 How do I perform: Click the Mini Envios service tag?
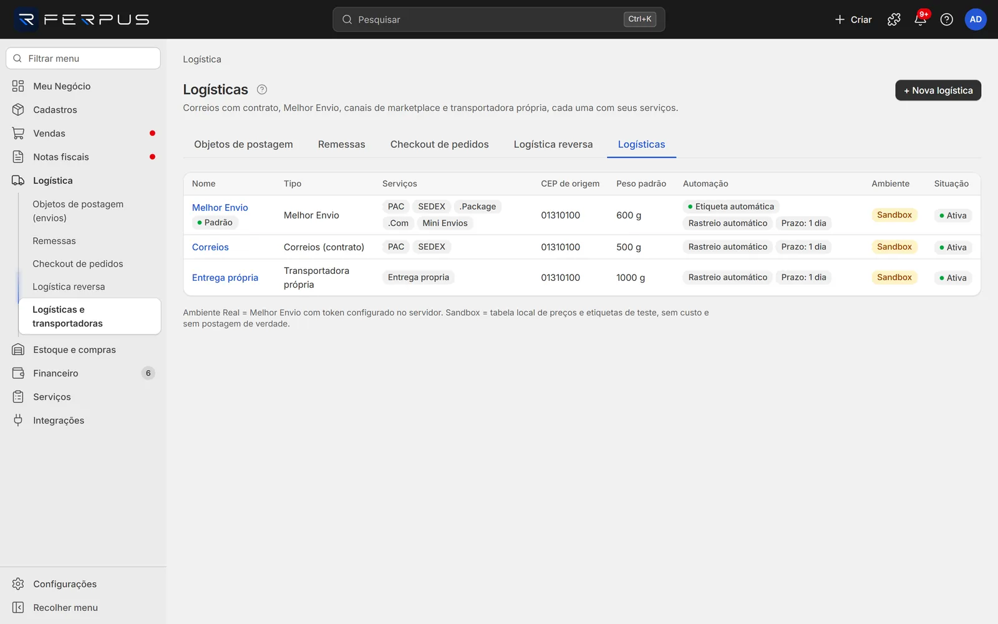pyautogui.click(x=445, y=223)
